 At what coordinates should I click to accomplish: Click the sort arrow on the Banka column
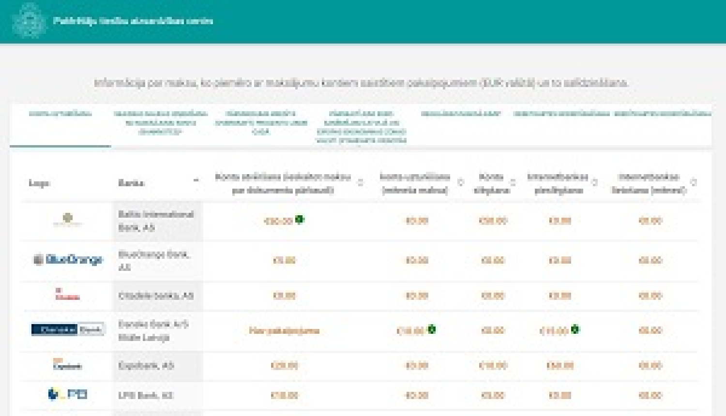click(x=196, y=181)
